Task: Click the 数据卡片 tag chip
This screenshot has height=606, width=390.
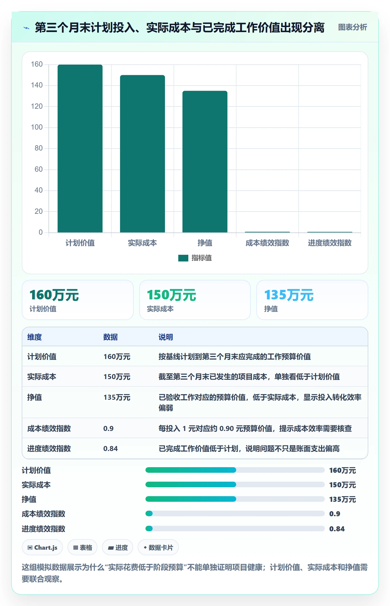Action: pyautogui.click(x=158, y=547)
